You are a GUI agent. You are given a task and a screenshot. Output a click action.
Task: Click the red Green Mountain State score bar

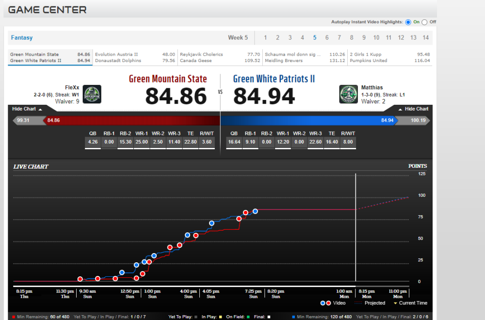tap(131, 120)
